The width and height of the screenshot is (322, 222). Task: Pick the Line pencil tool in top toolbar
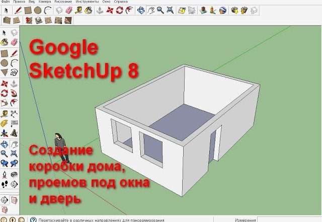pos(18,10)
